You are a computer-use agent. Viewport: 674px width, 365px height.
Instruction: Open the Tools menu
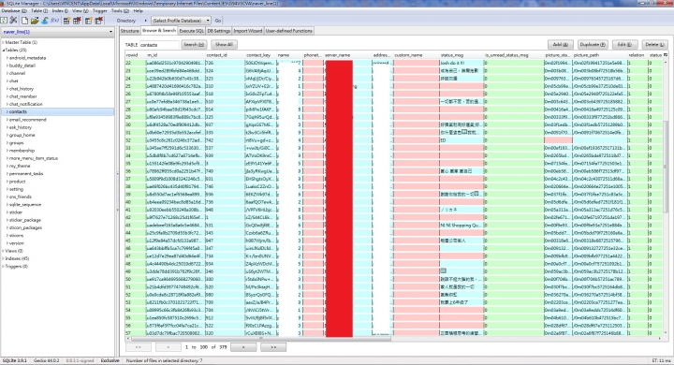[x=120, y=10]
